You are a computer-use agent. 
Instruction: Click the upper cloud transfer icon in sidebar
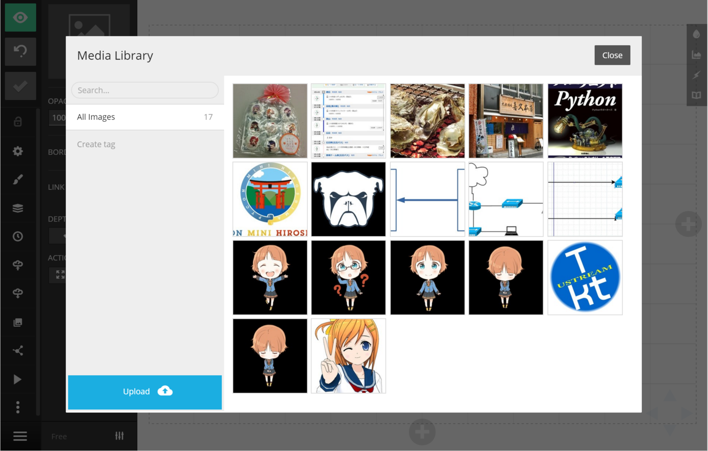click(x=18, y=265)
